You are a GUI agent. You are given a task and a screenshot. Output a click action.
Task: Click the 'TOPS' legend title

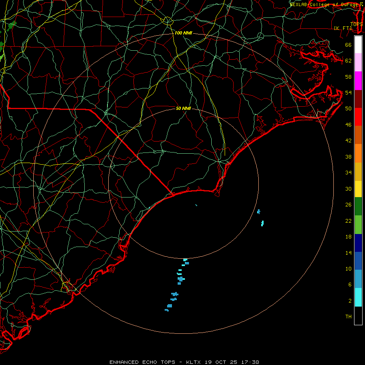(356, 24)
